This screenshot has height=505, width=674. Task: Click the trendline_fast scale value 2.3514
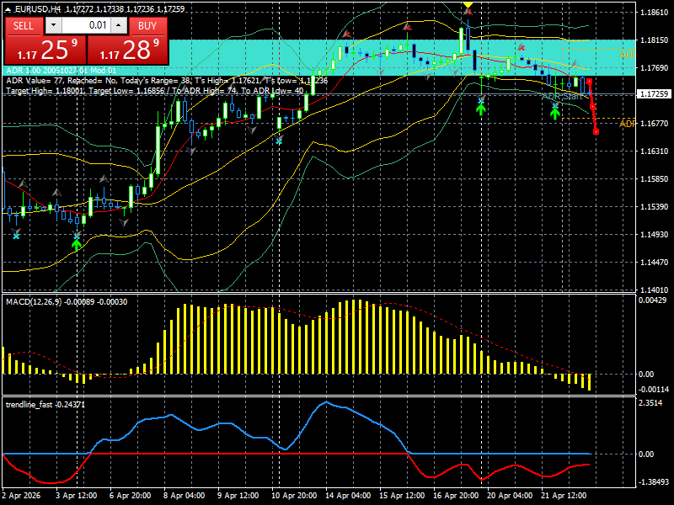(650, 403)
